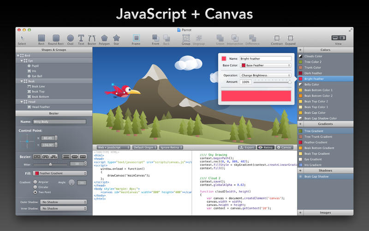
Task: Select the Head Feather shape row
Action: click(54, 107)
